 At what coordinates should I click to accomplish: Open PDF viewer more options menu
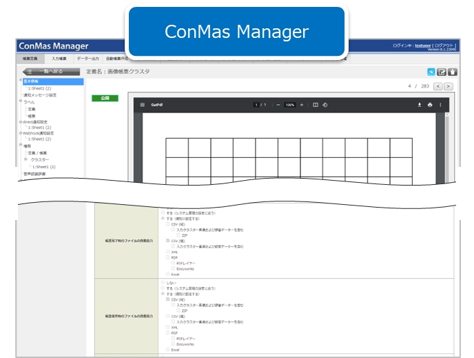click(440, 105)
